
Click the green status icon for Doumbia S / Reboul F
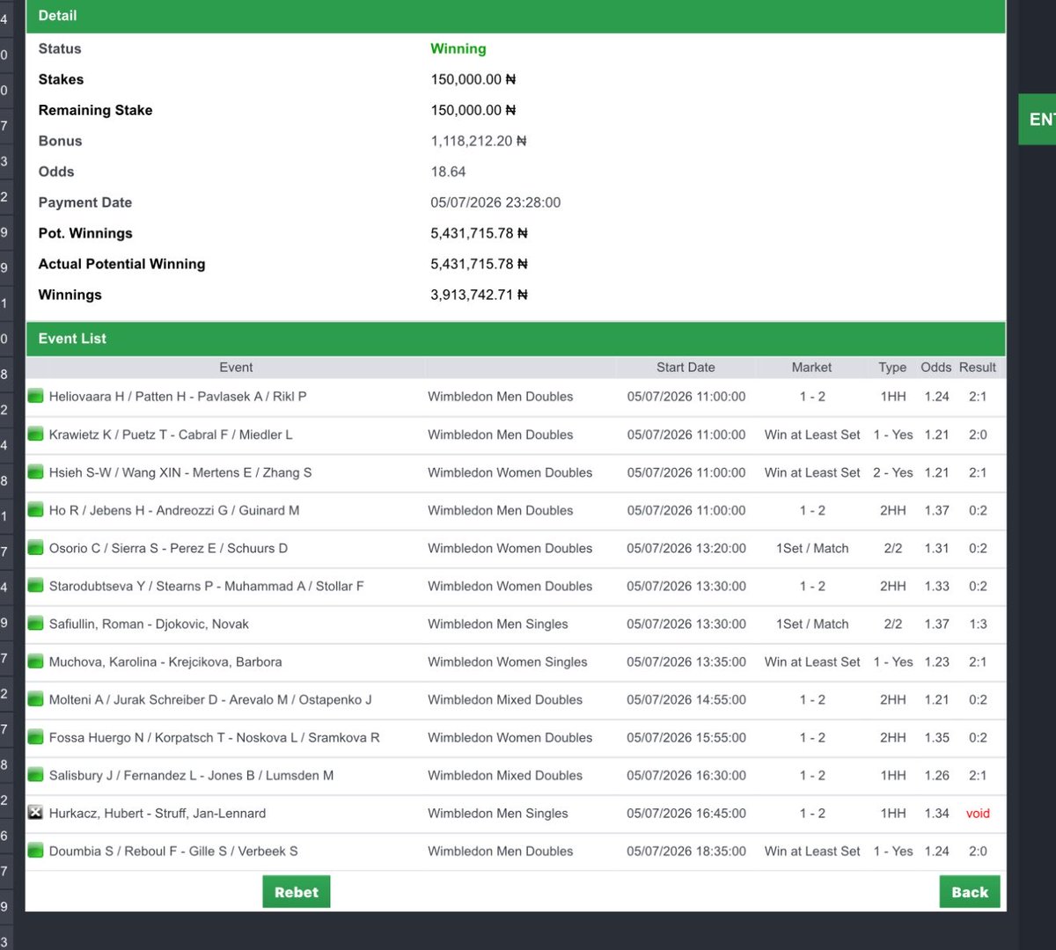[x=35, y=850]
